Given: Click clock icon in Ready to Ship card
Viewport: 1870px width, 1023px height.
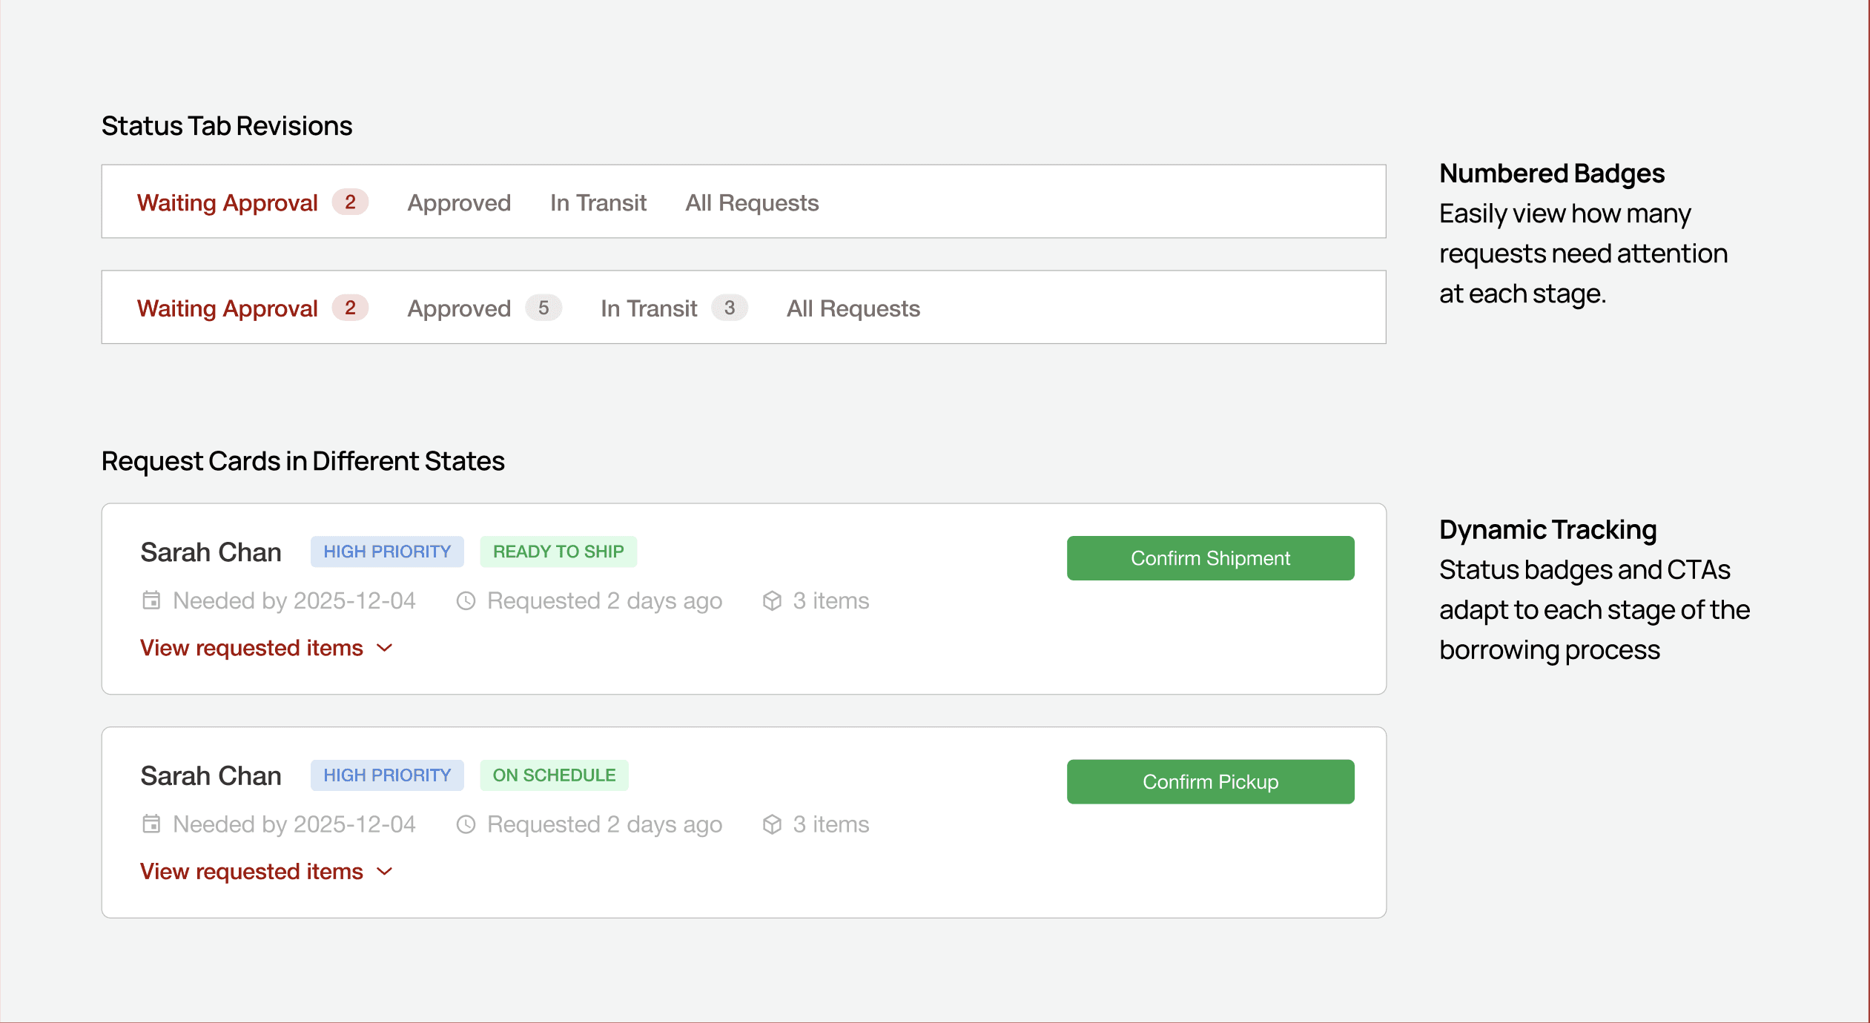Looking at the screenshot, I should point(466,600).
